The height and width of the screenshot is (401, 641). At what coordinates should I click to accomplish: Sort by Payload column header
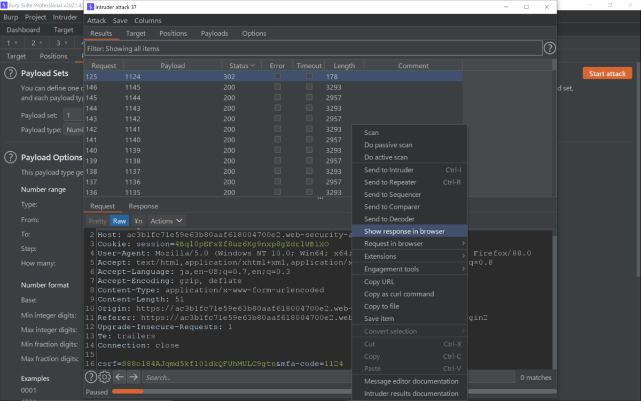(x=173, y=66)
